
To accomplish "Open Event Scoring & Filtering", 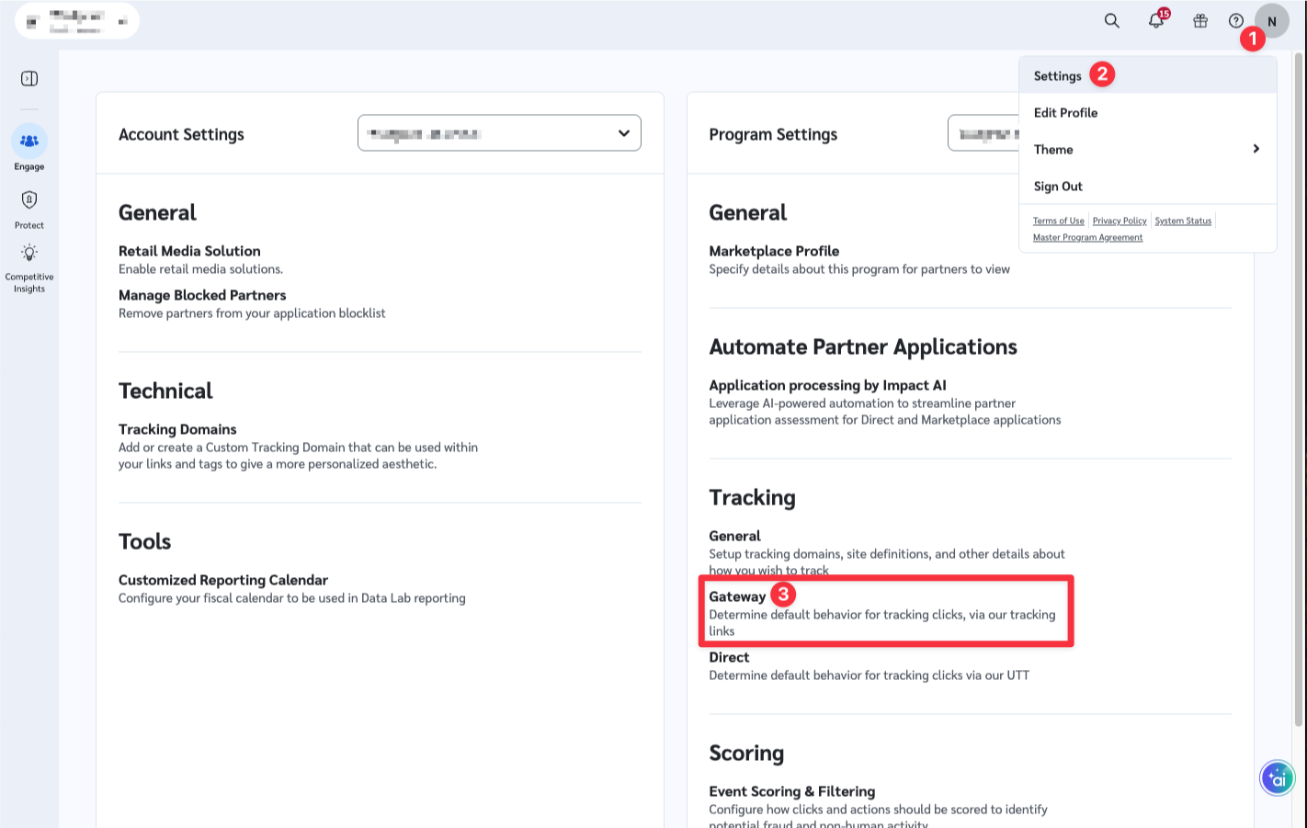I will coord(791,791).
